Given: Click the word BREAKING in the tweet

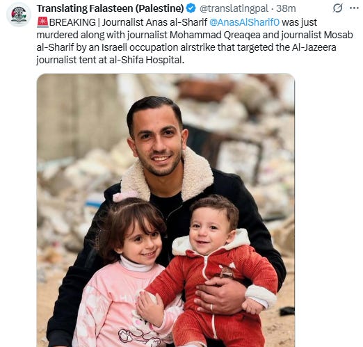Looking at the screenshot, I should (72, 22).
